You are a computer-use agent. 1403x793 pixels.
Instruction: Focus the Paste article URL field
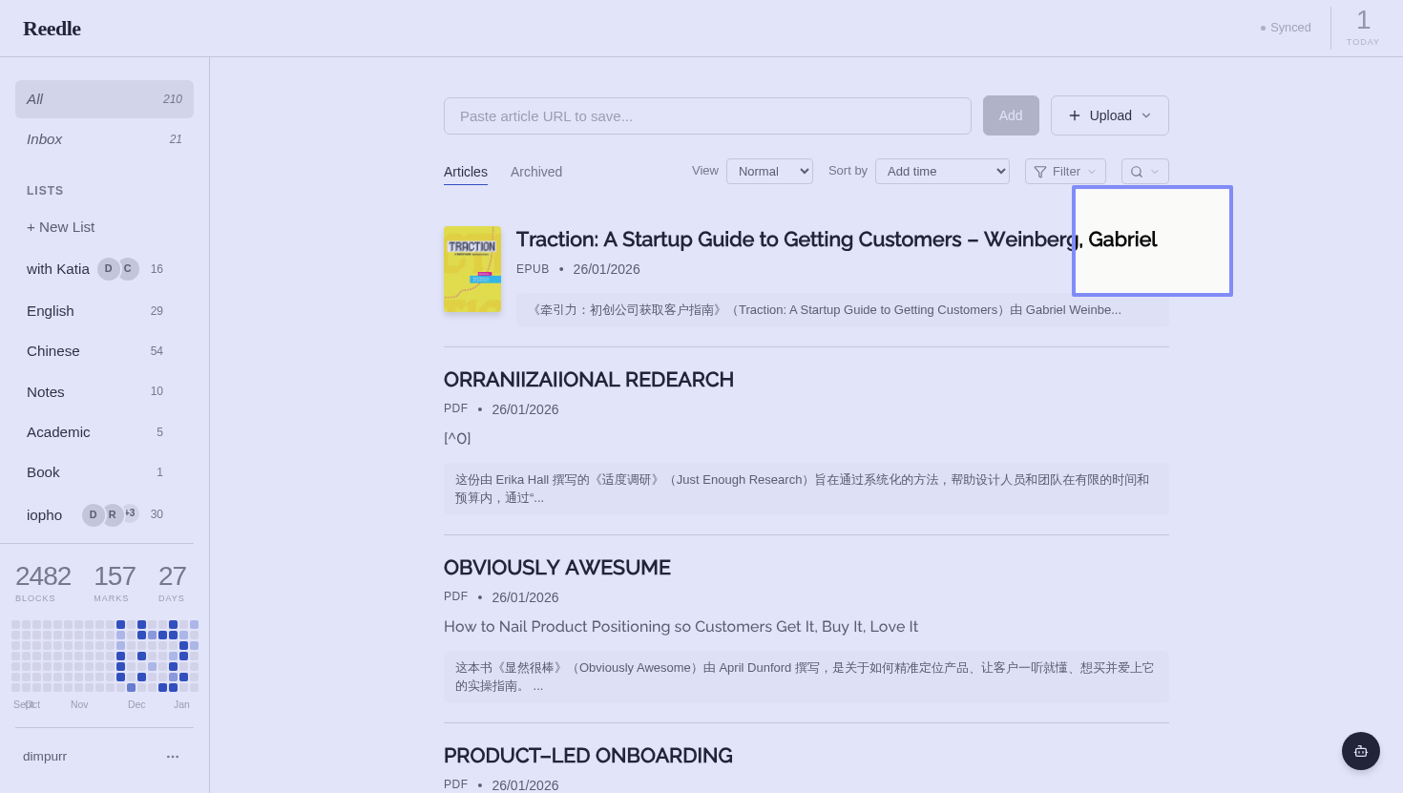(x=707, y=115)
